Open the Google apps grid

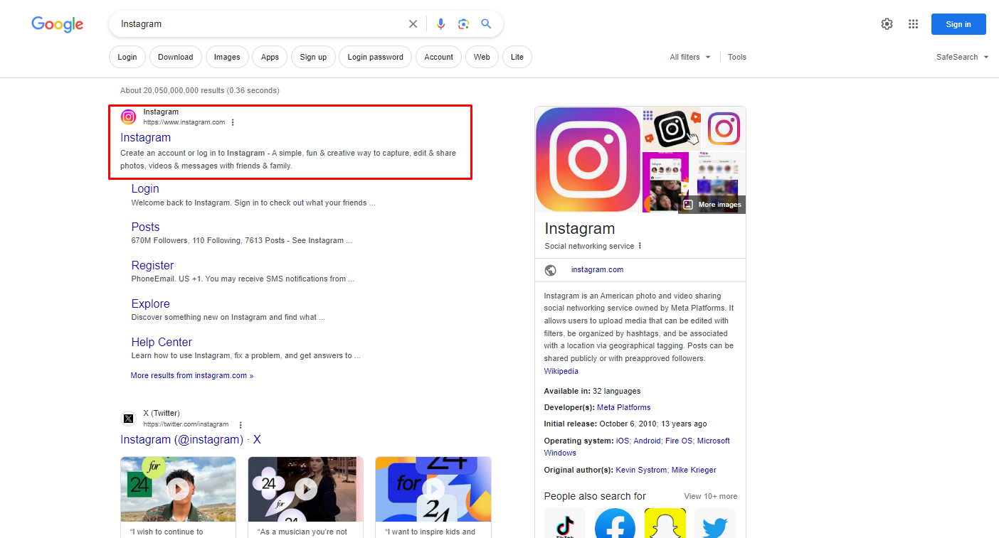point(914,24)
